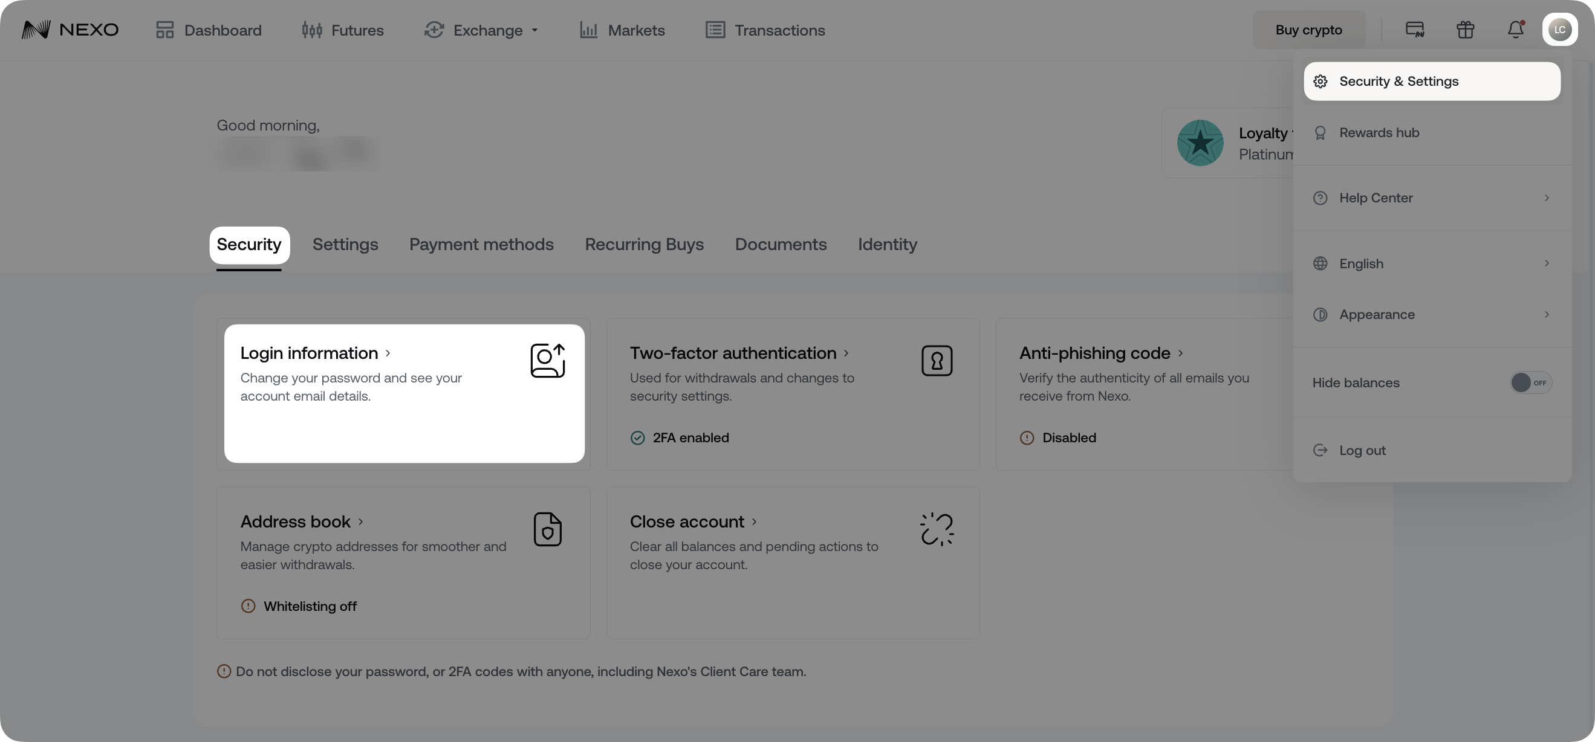Choose Rewards hub in the account menu
Image resolution: width=1595 pixels, height=742 pixels.
(1379, 132)
